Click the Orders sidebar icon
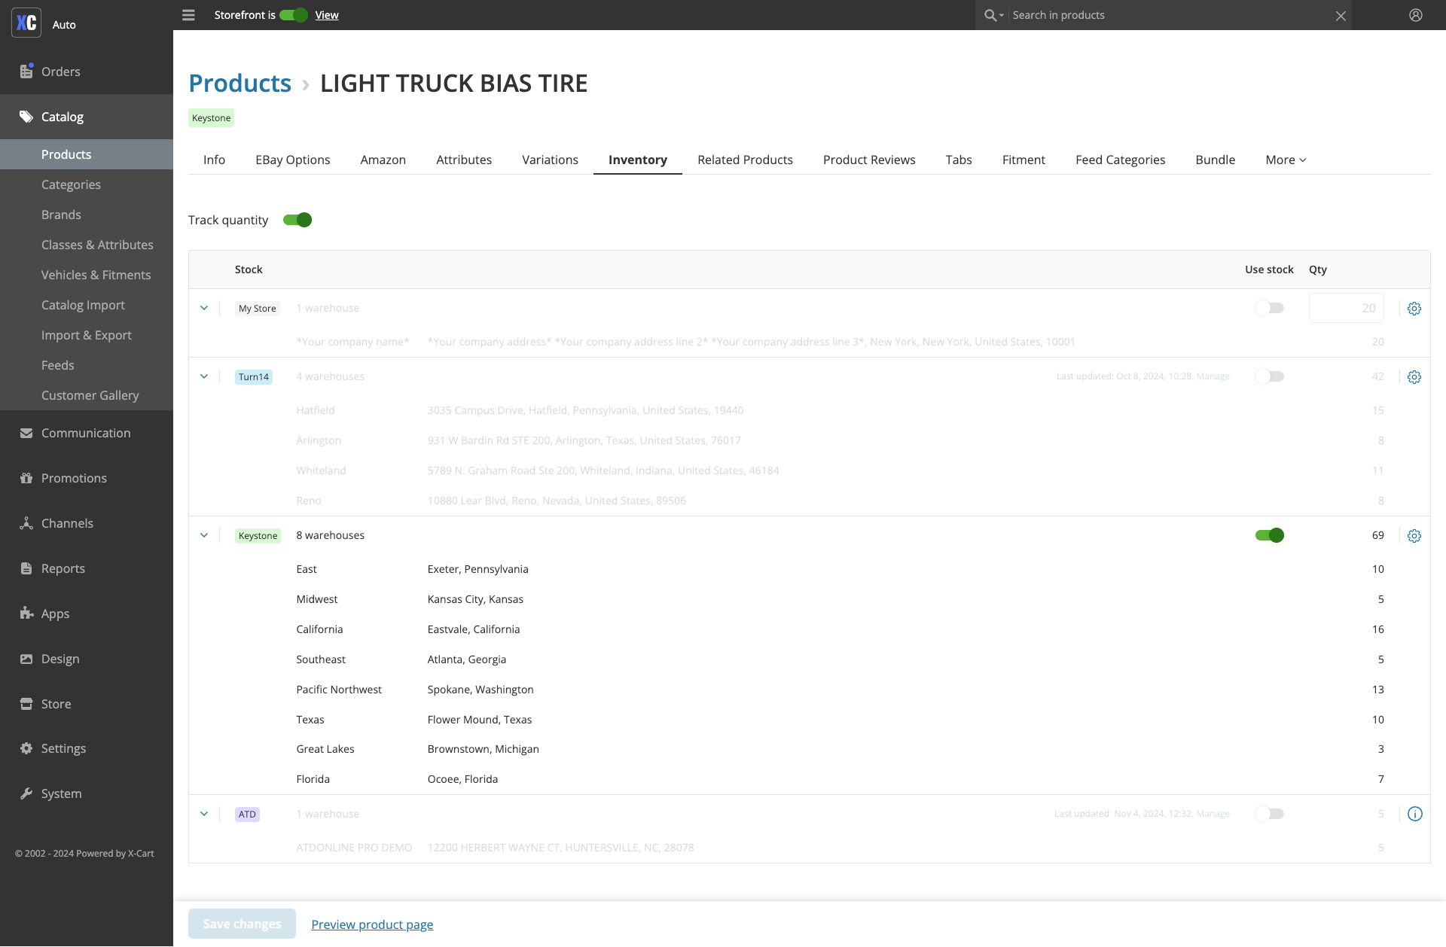Viewport: 1446px width, 947px height. [26, 71]
